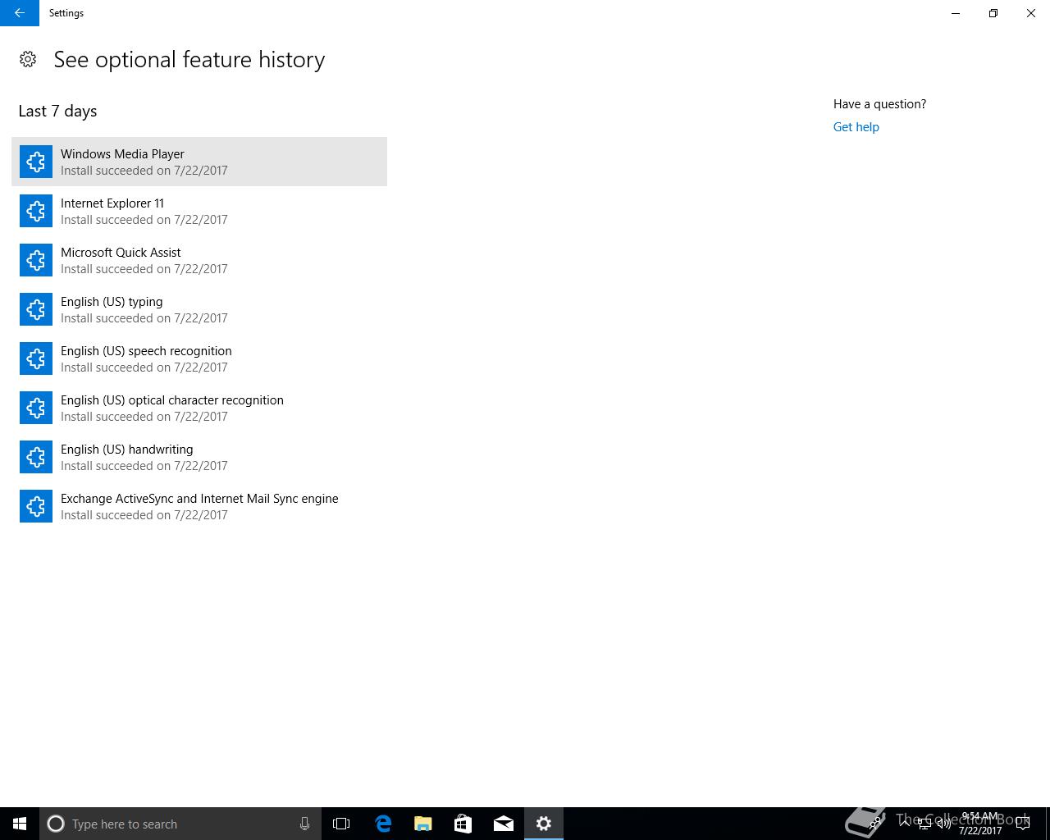
Task: Select the Windows Media Player entry
Action: point(199,162)
